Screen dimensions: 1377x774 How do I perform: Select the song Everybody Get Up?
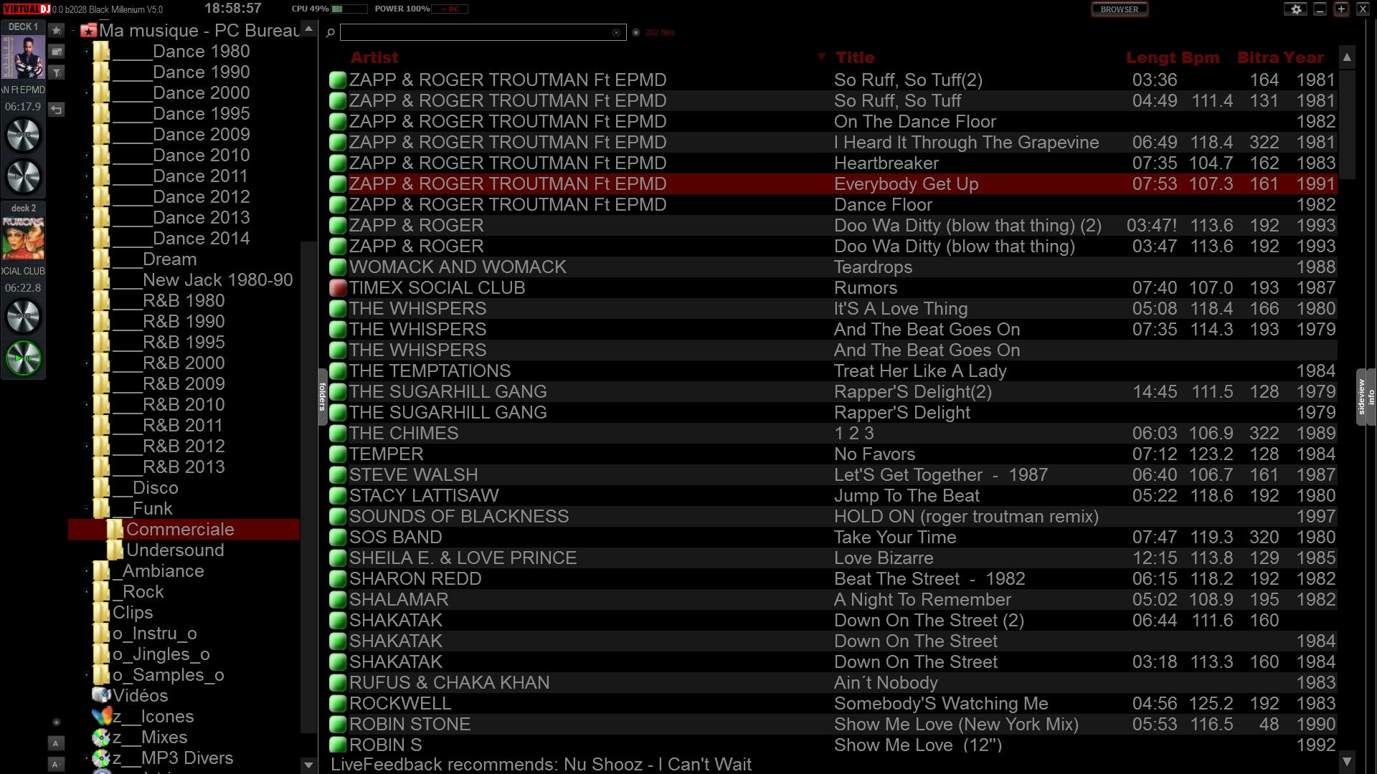click(x=833, y=184)
